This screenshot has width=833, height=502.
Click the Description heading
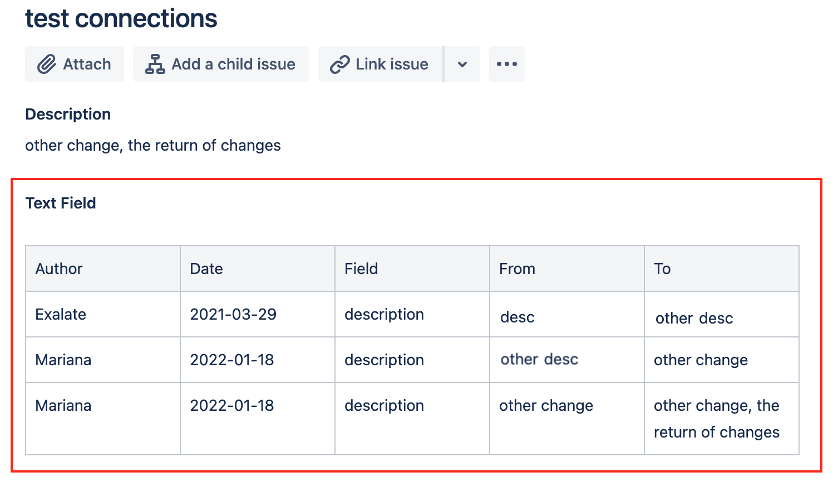pos(68,115)
